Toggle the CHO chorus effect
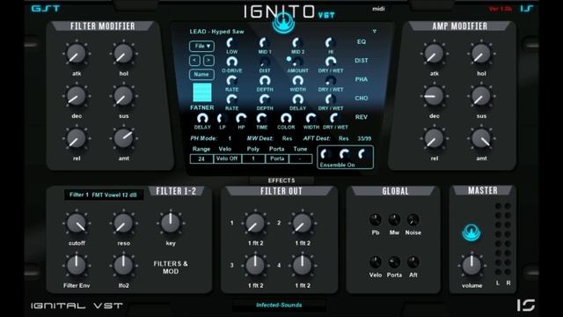Image resolution: width=563 pixels, height=317 pixels. (362, 98)
